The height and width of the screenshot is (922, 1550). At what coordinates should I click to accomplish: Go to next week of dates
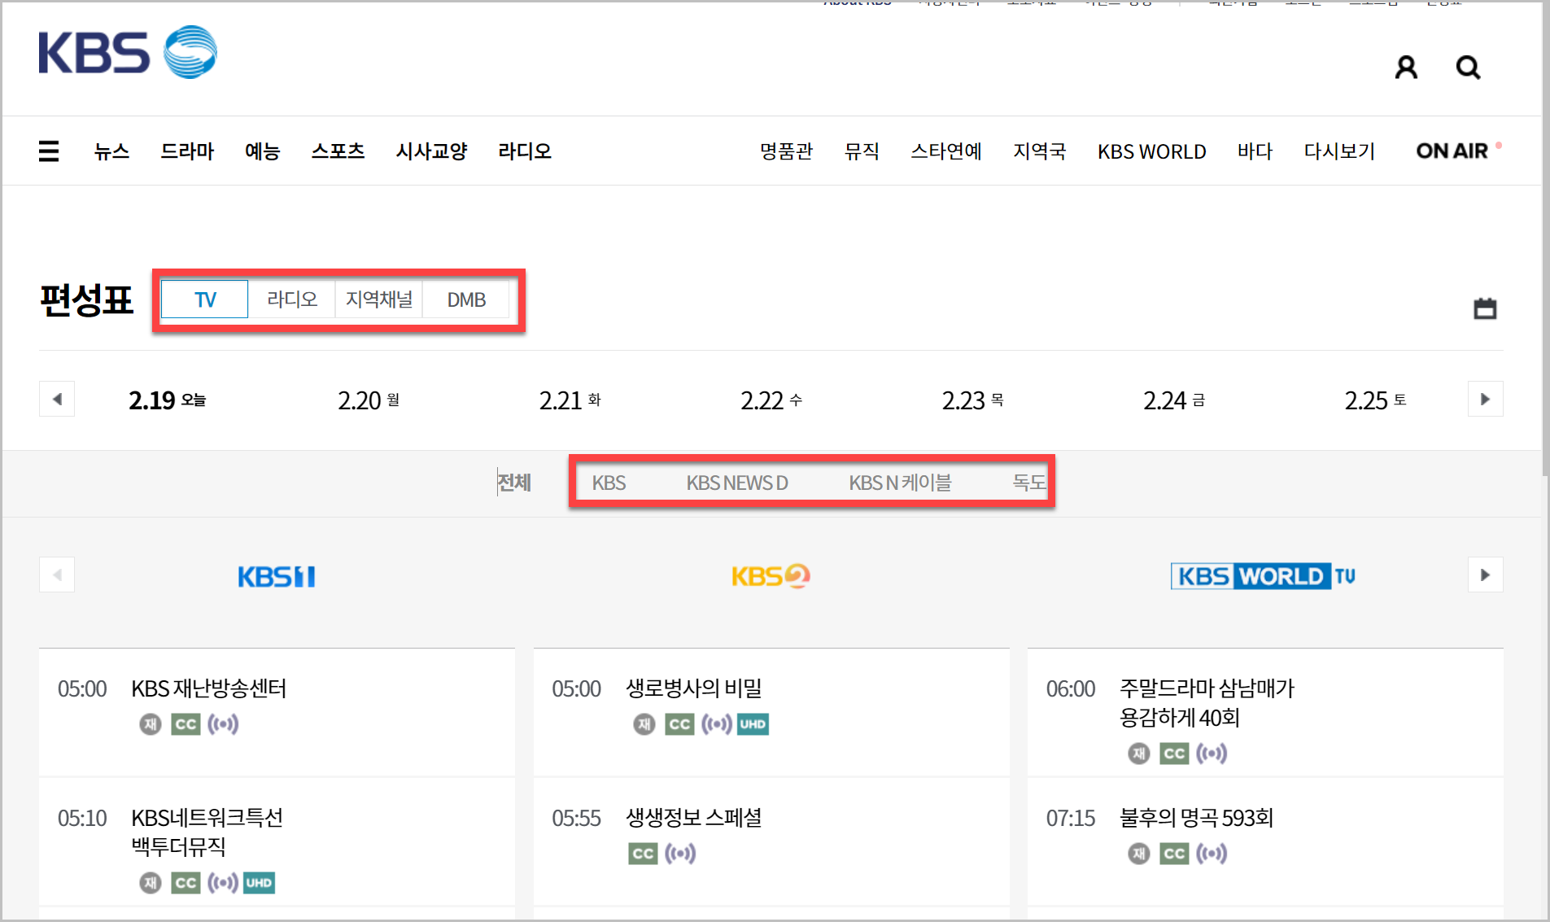click(1485, 399)
